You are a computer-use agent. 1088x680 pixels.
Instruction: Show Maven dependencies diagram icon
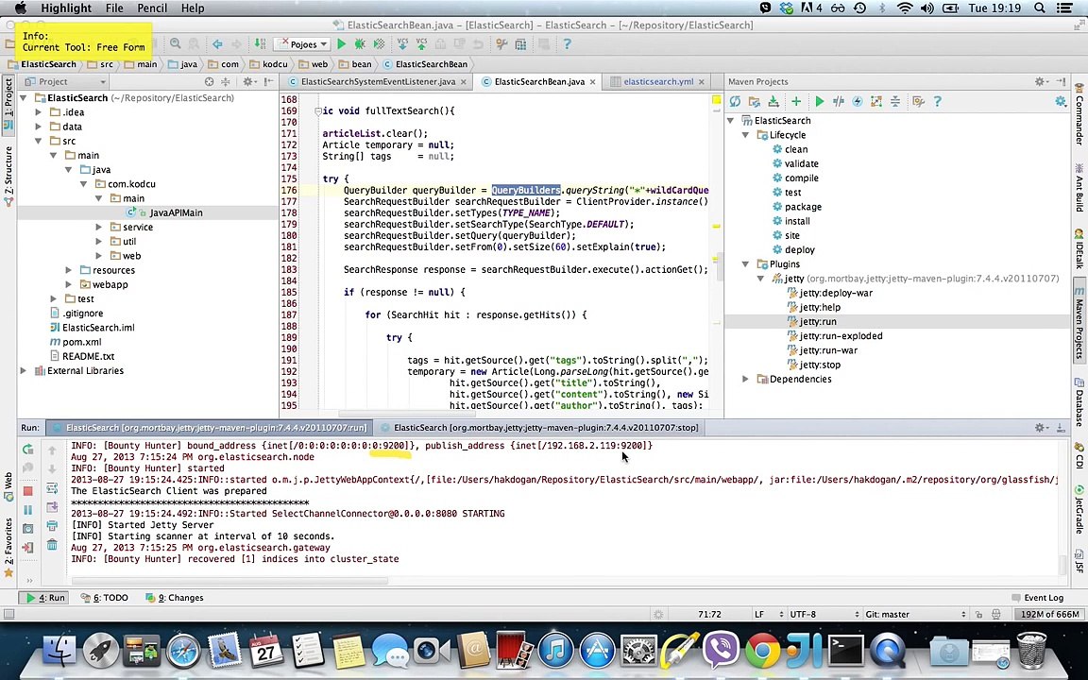[x=876, y=102]
